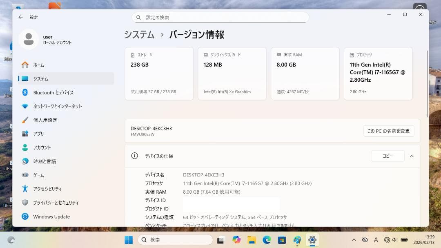
Task: Open アクセシビリティ settings from the sidebar
Action: coord(53,189)
